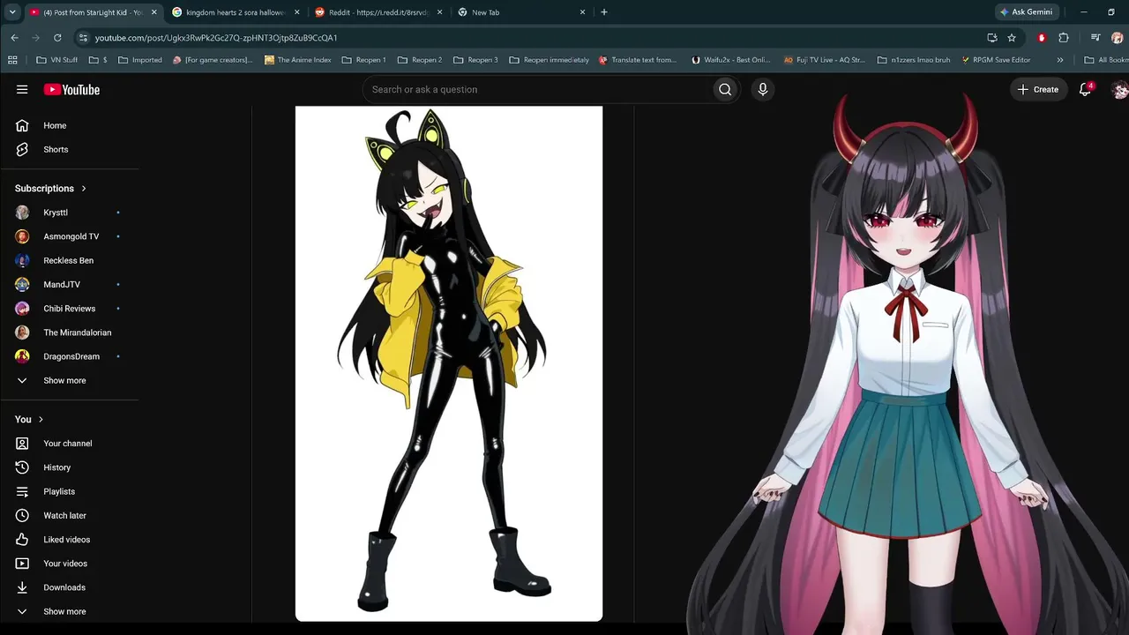The width and height of the screenshot is (1129, 635).
Task: Open the browser extensions puzzle icon
Action: (1064, 38)
